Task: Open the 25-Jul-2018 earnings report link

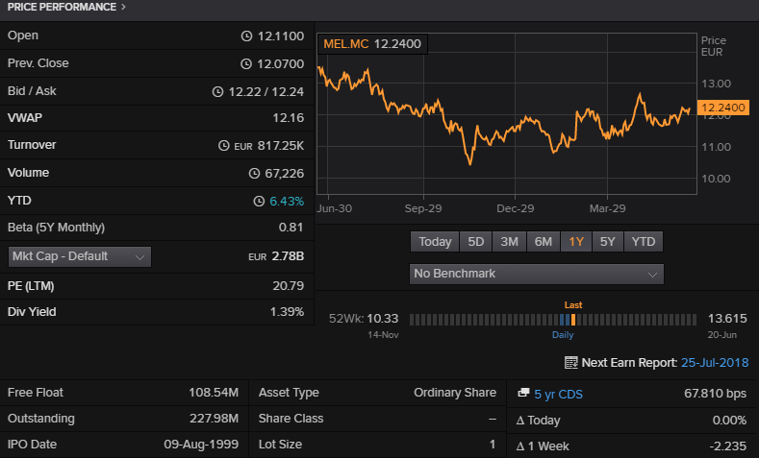Action: pos(716,363)
